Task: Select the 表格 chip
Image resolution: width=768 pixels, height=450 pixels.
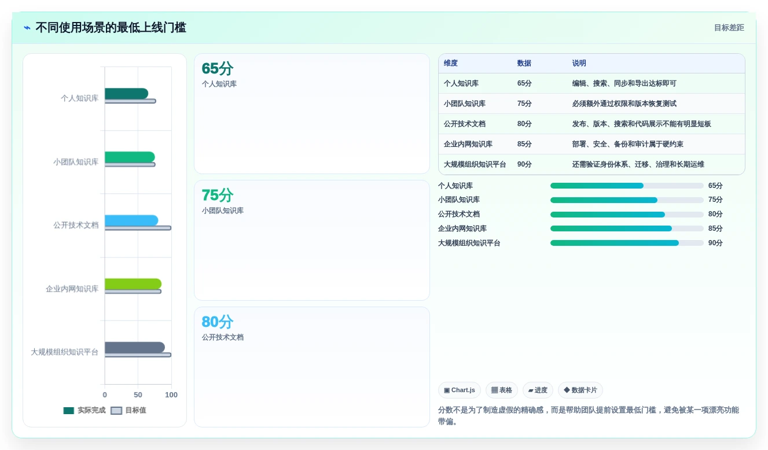Action: point(502,390)
